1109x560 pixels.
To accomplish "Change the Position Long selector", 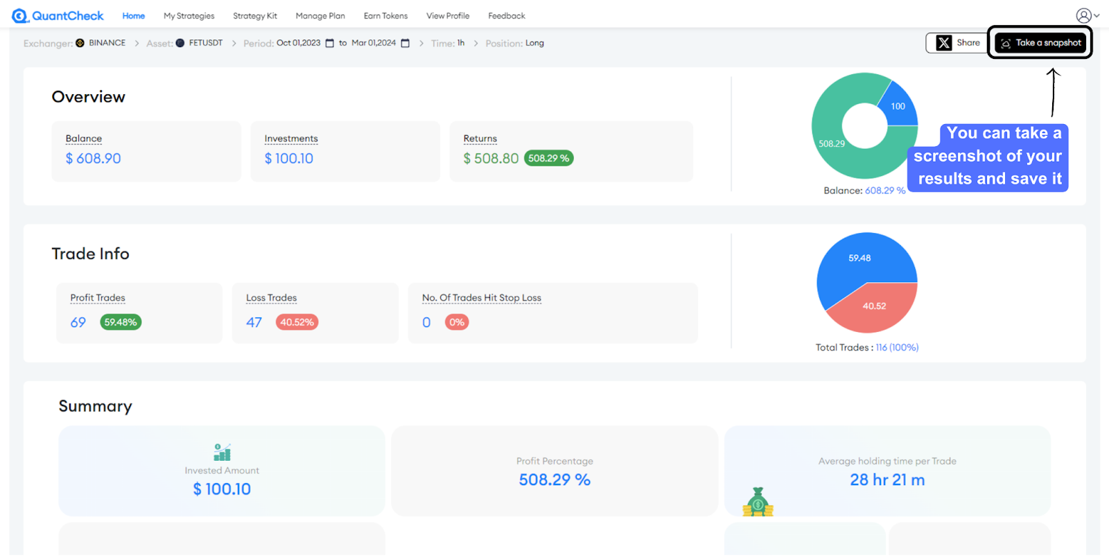I will (x=534, y=43).
